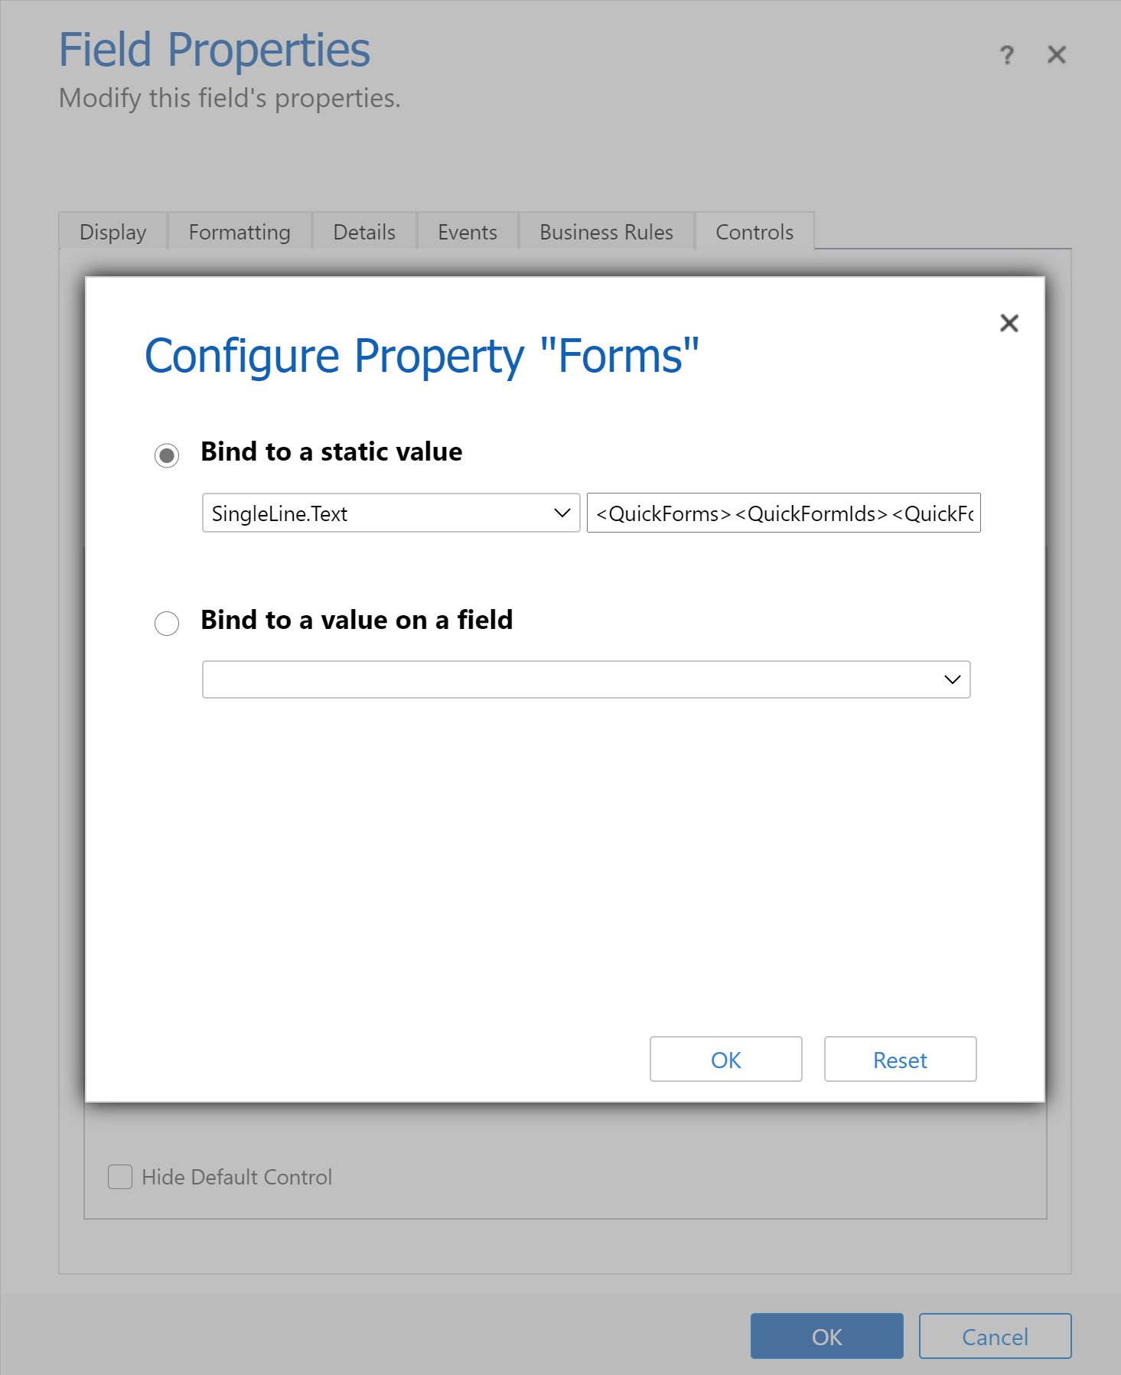Confirm with OK in Configure Property popup
The image size is (1121, 1375).
point(726,1059)
